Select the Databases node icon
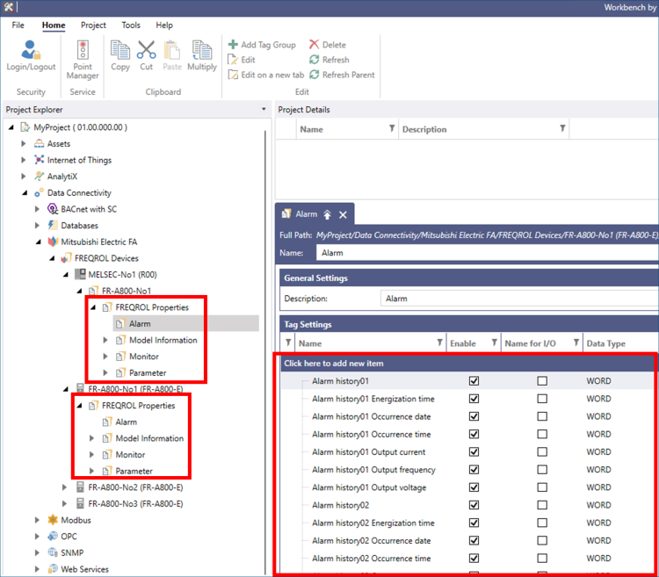The height and width of the screenshot is (577, 659). click(x=53, y=225)
